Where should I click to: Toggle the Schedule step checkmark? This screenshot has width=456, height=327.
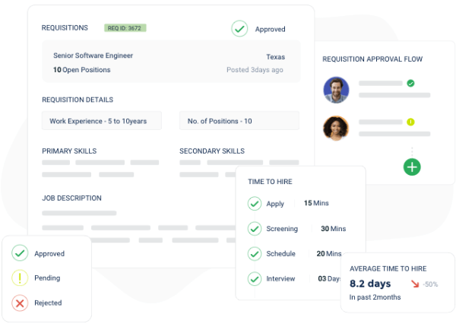255,254
